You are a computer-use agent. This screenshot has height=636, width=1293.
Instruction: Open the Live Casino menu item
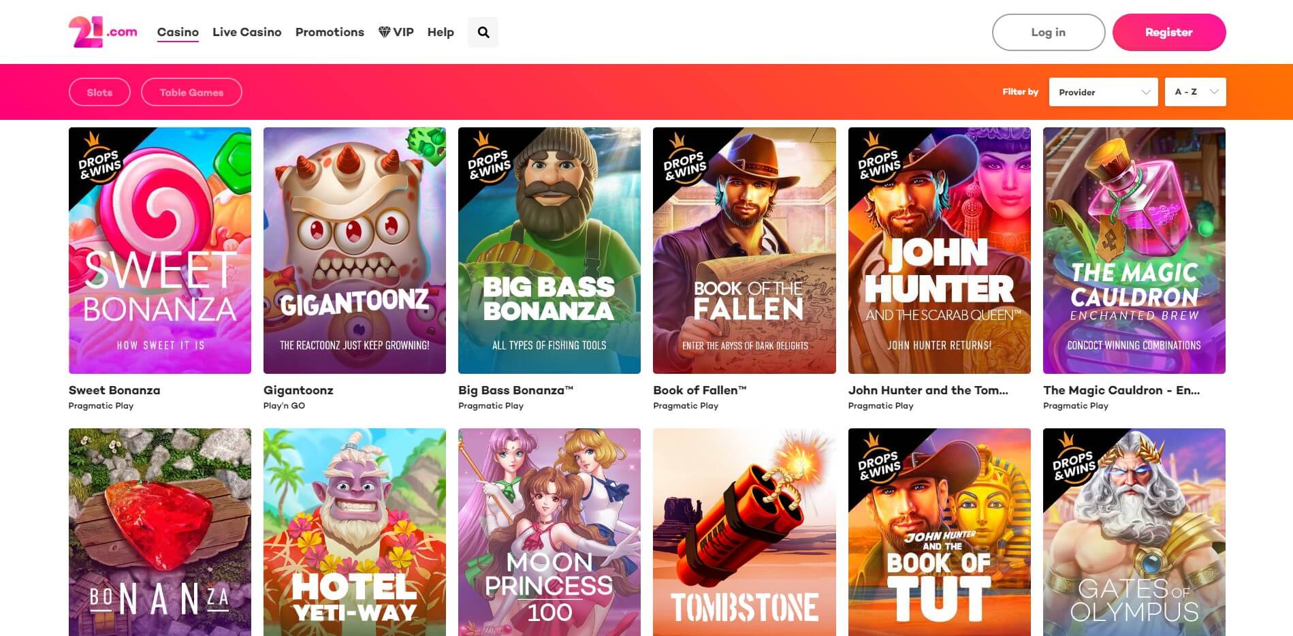[x=246, y=32]
